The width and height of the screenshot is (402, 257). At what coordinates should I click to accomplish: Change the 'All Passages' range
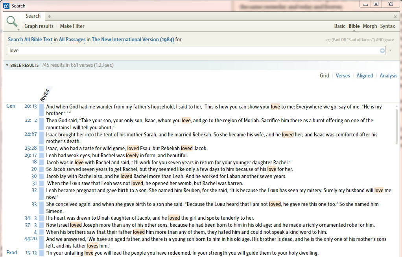coord(72,39)
